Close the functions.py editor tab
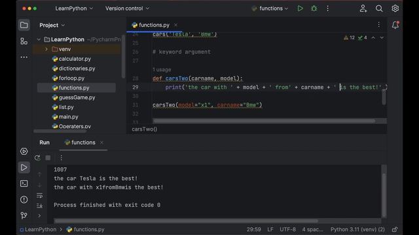 pyautogui.click(x=175, y=25)
